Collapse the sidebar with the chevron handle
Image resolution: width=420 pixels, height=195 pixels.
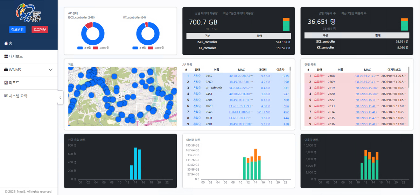(60, 98)
